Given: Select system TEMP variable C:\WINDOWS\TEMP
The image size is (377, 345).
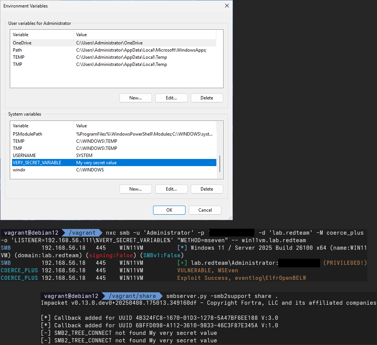Looking at the screenshot, I should point(114,141).
